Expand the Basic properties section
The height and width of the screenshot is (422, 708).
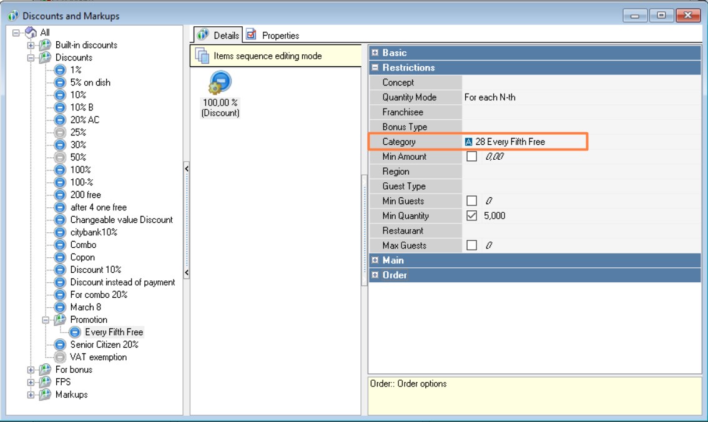pos(375,53)
